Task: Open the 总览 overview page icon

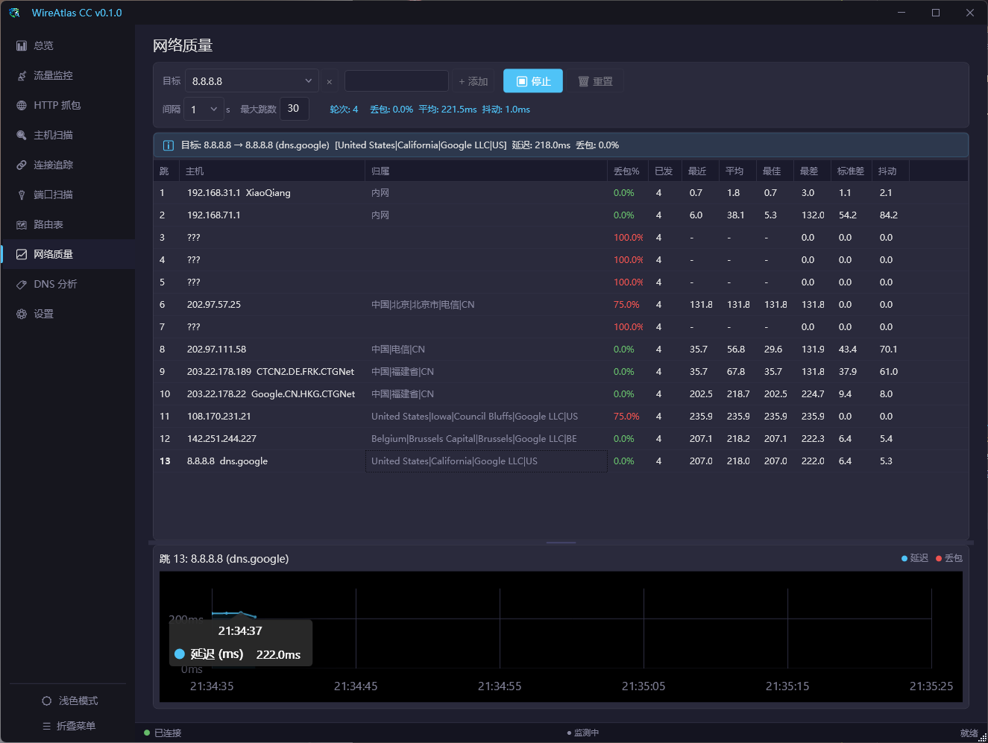Action: [x=22, y=45]
